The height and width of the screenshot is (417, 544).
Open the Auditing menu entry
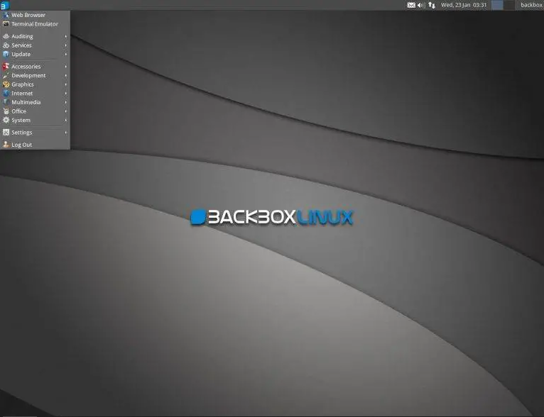[35, 36]
